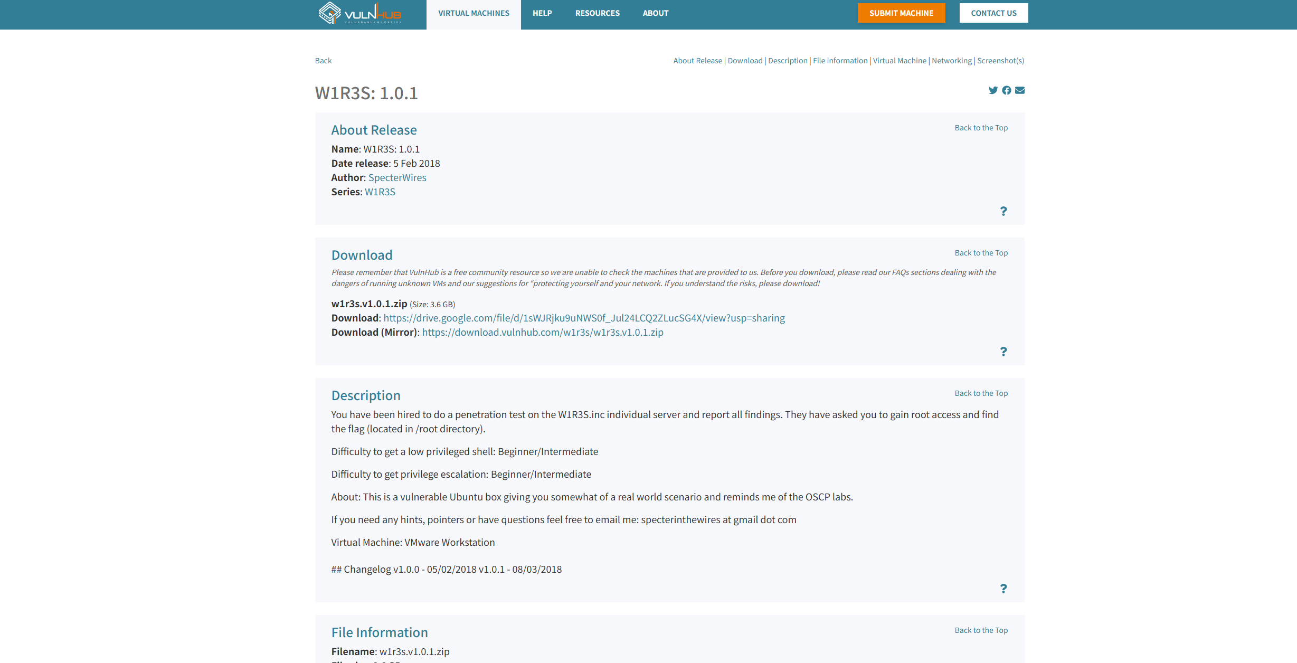Open the Google Drive download link
The image size is (1297, 663).
584,318
